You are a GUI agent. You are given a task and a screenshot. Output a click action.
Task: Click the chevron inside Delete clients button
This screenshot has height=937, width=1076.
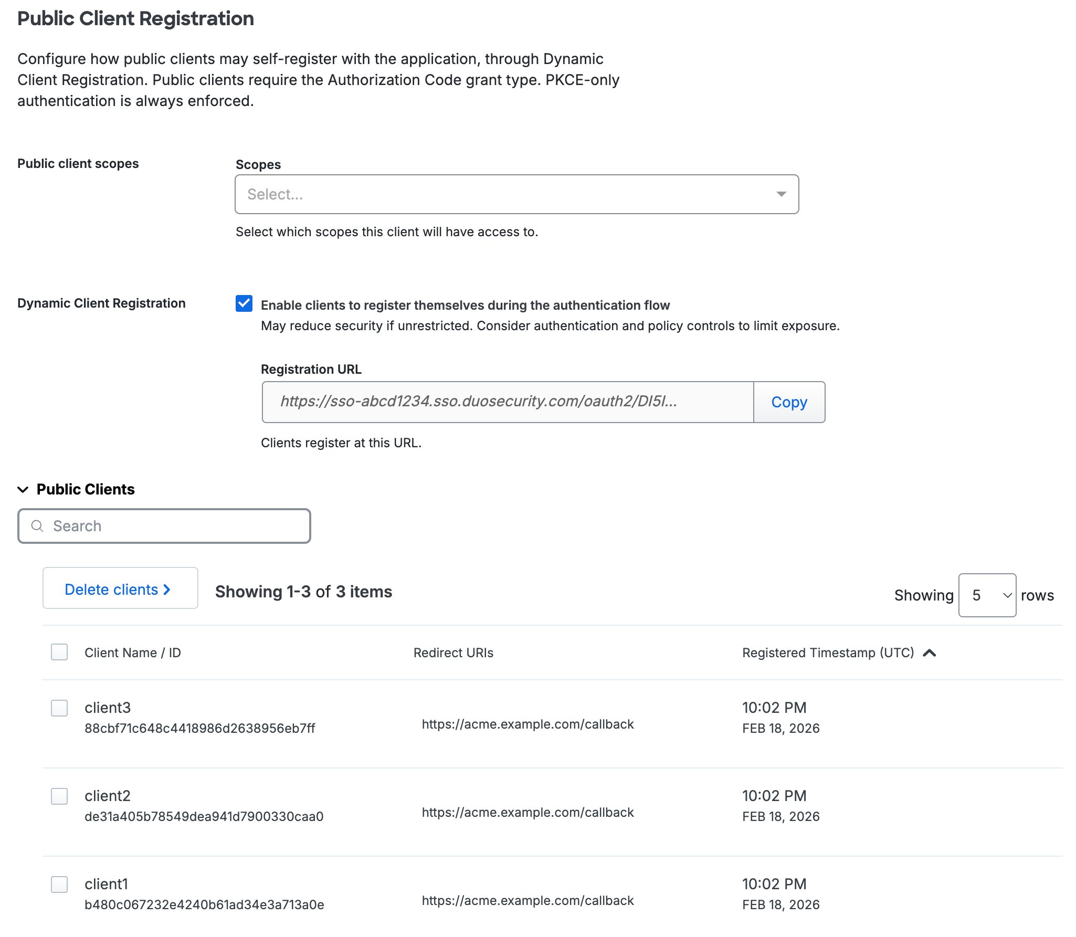pos(166,589)
